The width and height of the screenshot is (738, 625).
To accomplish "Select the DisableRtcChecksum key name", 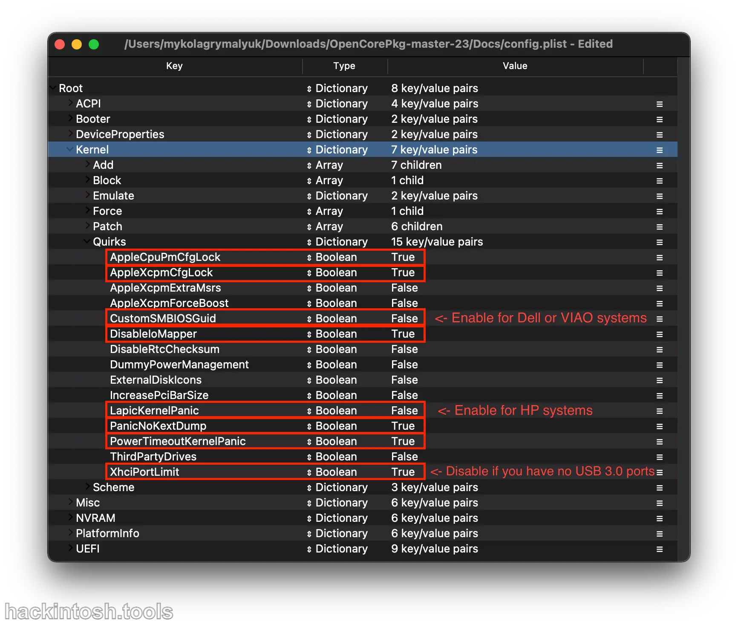I will tap(165, 349).
